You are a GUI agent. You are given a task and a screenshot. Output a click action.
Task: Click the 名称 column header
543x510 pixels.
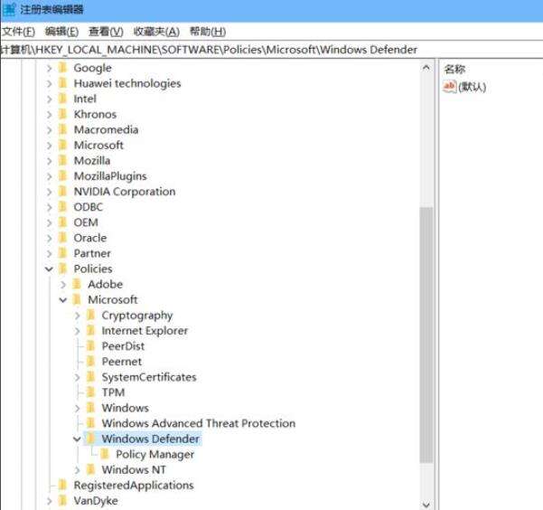[454, 70]
